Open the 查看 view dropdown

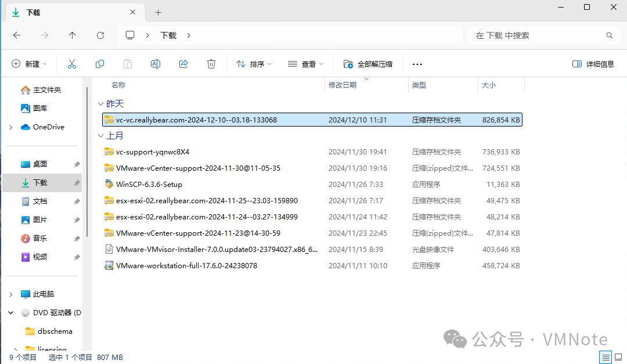click(x=305, y=64)
